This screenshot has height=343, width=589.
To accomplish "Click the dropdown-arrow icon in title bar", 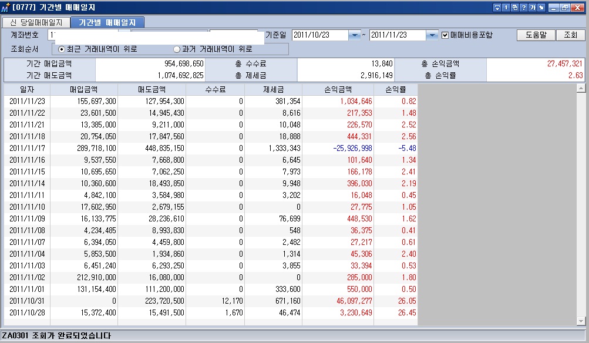I will point(497,8).
